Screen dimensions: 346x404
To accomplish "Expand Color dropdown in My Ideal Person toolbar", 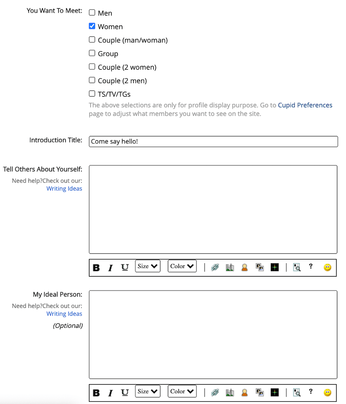I will pos(182,391).
